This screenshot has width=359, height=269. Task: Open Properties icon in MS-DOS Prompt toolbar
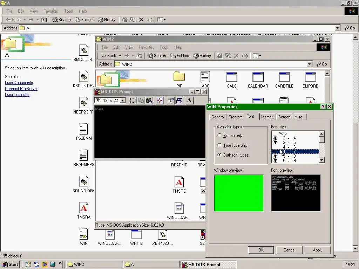[x=171, y=101]
